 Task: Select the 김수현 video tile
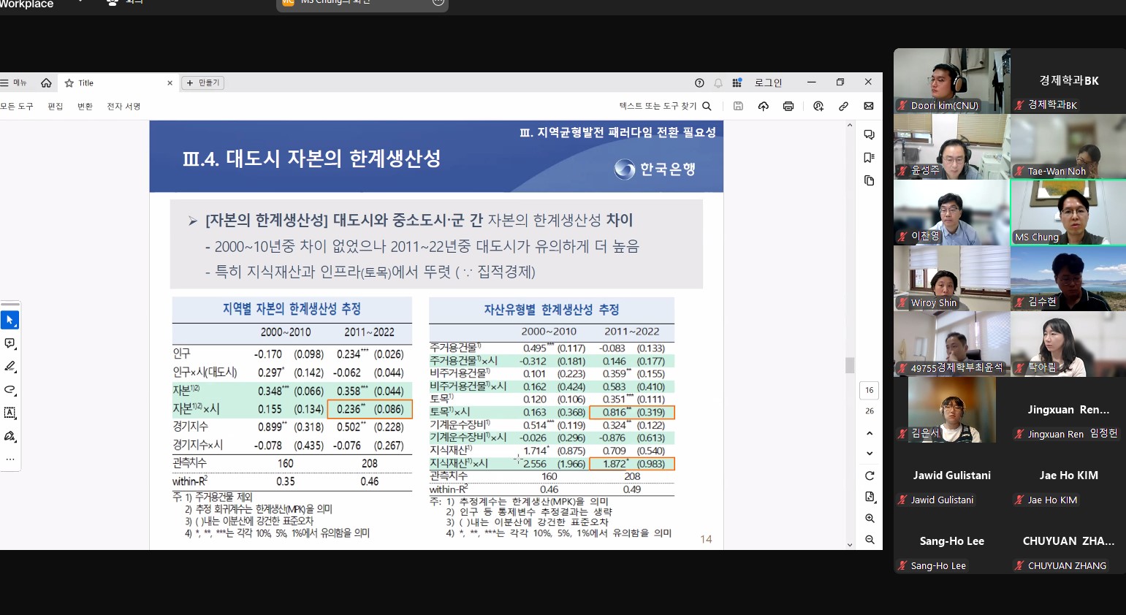point(1068,278)
